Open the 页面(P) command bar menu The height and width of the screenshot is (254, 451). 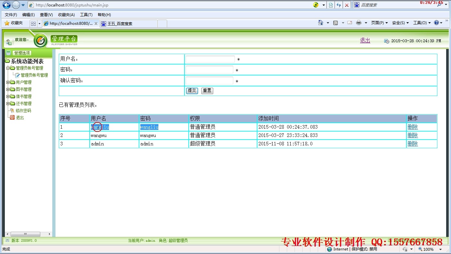379,23
